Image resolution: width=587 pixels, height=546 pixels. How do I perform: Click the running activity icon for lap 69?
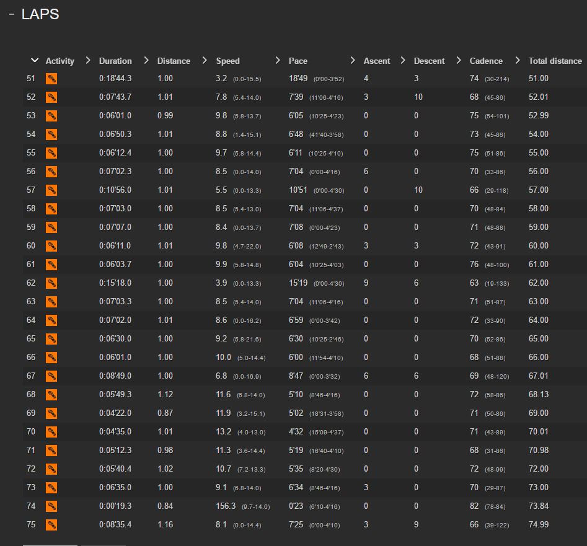pyautogui.click(x=51, y=413)
